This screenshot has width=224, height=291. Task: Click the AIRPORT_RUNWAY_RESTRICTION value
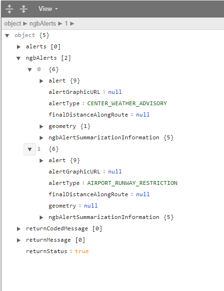(132, 183)
